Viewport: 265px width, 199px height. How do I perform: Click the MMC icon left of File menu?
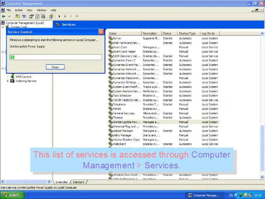coord(3,10)
